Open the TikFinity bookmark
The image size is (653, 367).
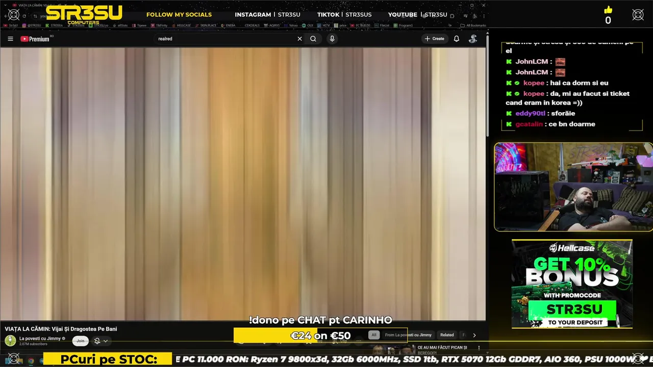pos(159,25)
